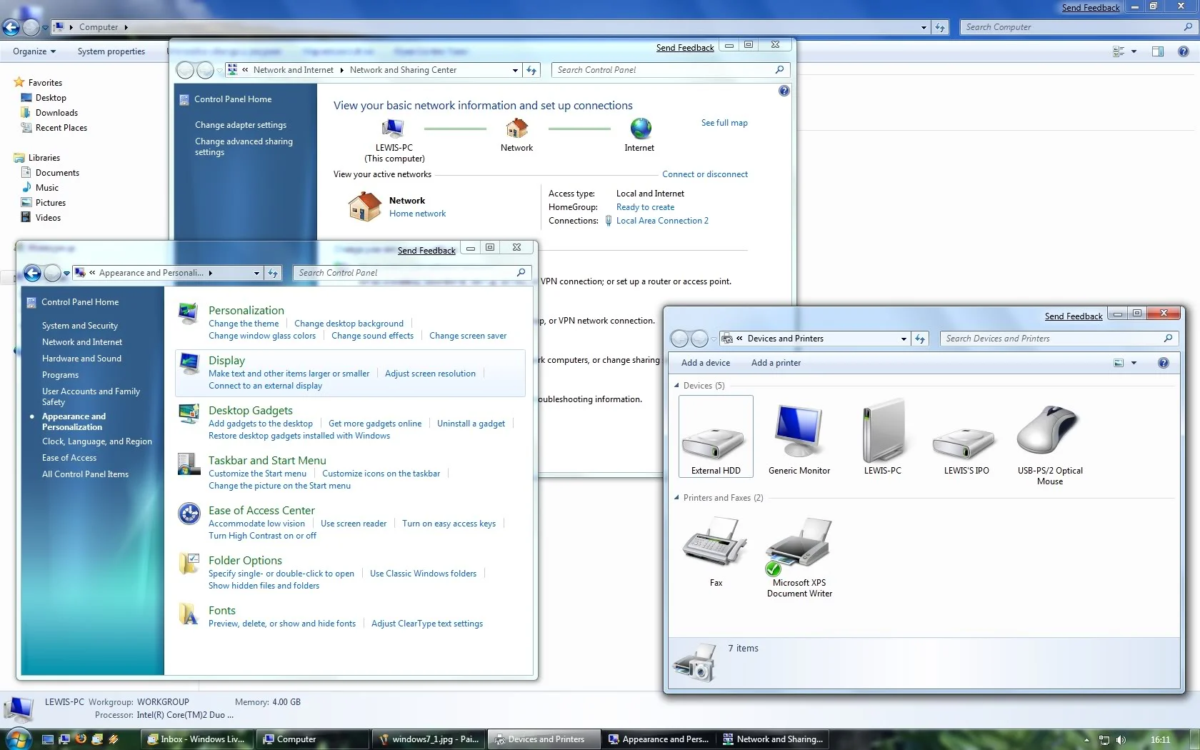The width and height of the screenshot is (1200, 750).
Task: Click the Display category icon
Action: pos(189,364)
